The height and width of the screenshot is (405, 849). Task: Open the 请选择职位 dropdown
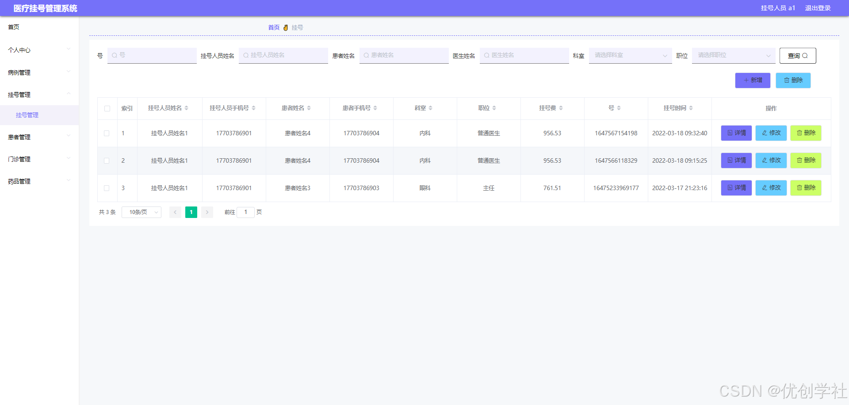click(734, 55)
